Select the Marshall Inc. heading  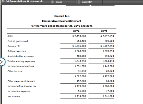point(62,16)
